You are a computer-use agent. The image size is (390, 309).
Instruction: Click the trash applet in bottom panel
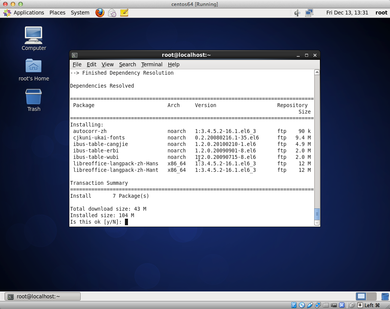[385, 296]
